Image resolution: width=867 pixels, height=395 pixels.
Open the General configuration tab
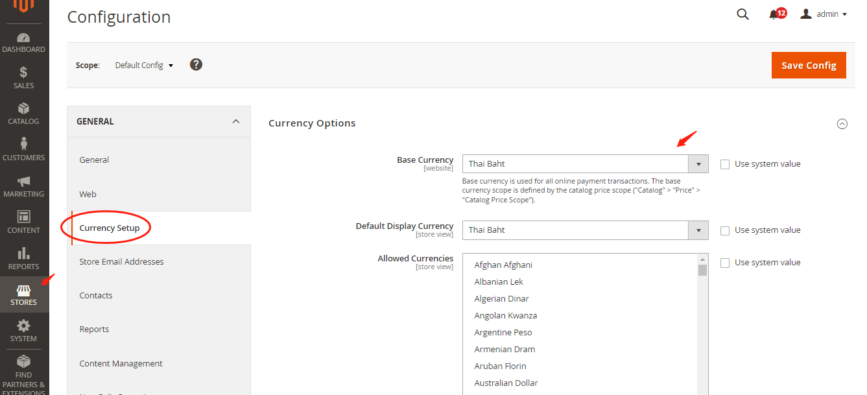[x=159, y=160]
